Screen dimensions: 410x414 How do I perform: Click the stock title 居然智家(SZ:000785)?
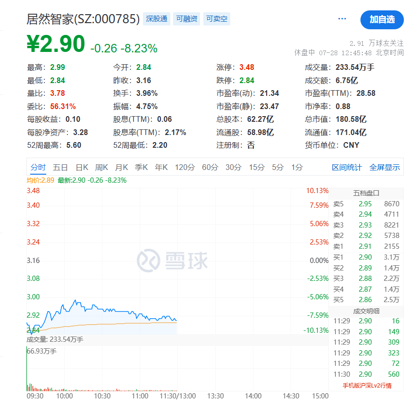(x=83, y=19)
